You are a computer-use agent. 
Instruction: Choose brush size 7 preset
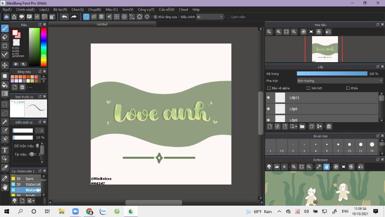[x=338, y=147]
